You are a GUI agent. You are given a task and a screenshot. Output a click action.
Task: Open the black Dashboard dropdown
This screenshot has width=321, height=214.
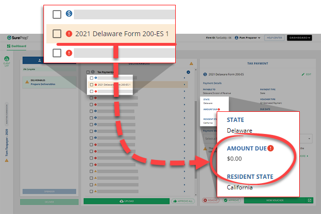(299, 38)
